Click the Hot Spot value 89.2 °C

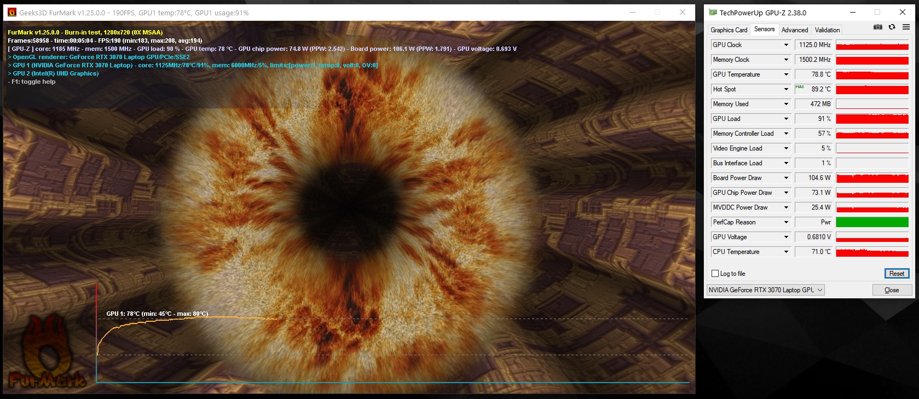(x=813, y=89)
